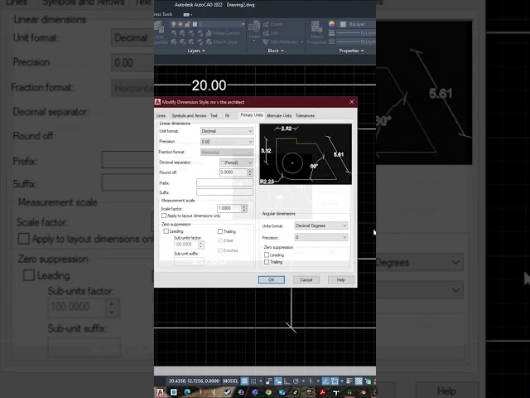Check Trailing under Angular dimensions zero suppression
Screen dimensions: 530x398
point(267,262)
